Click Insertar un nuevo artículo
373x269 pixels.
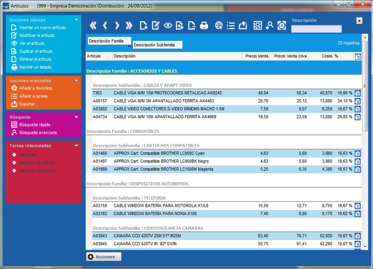pyautogui.click(x=43, y=27)
